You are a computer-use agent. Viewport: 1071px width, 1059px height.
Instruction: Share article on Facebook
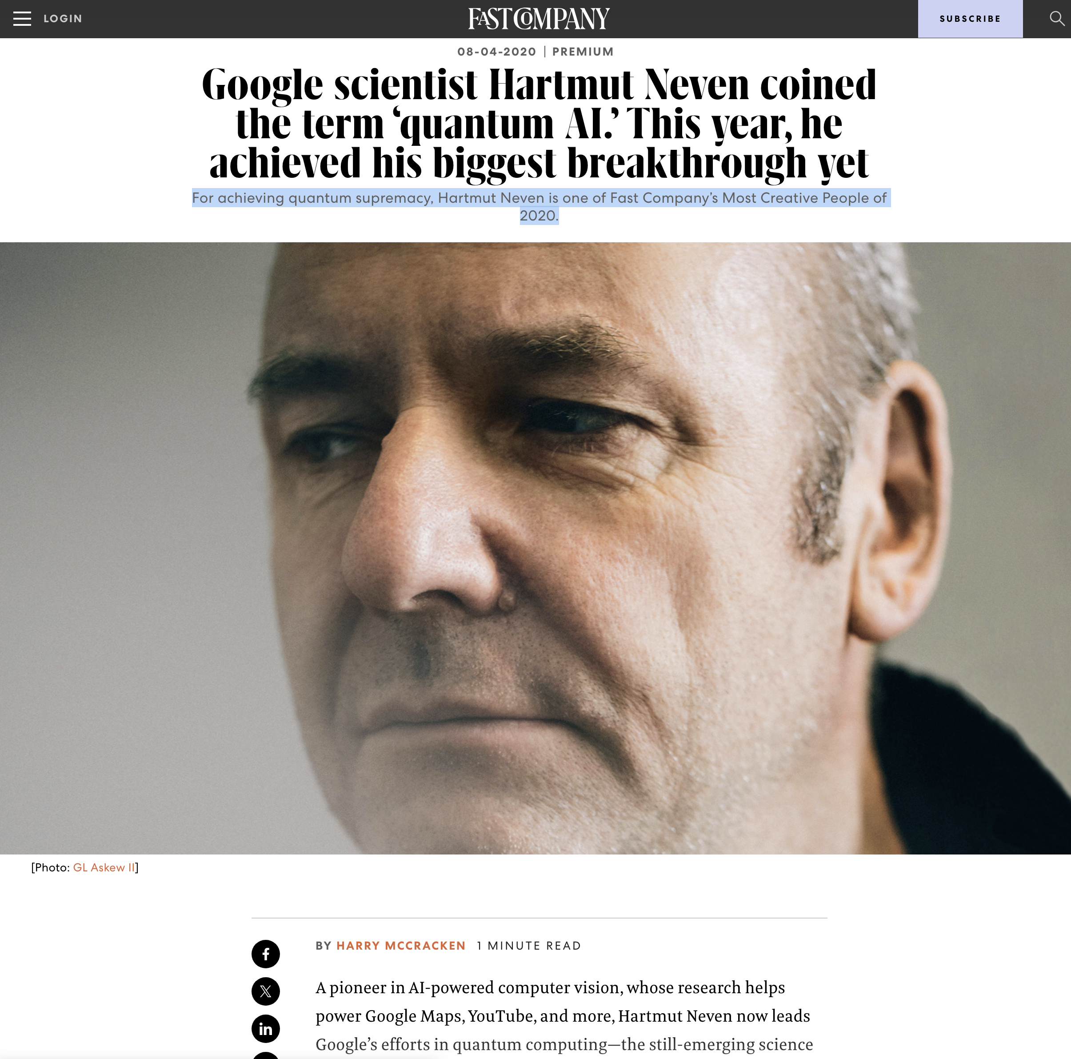click(266, 954)
